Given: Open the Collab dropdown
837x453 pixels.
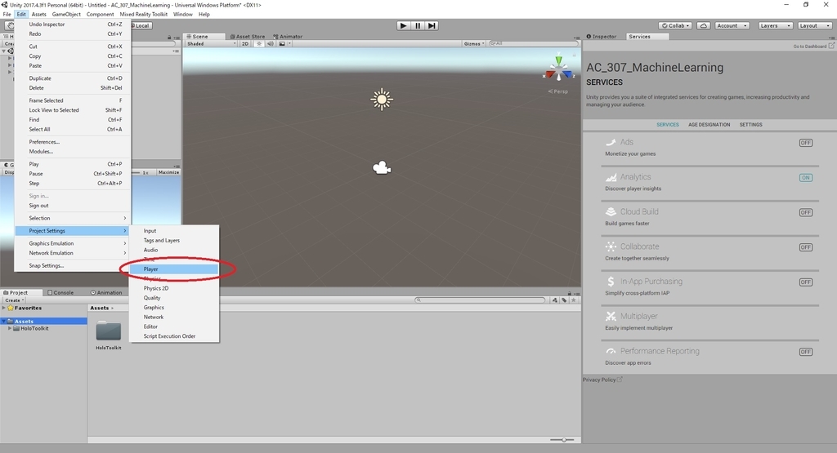Looking at the screenshot, I should pyautogui.click(x=675, y=25).
